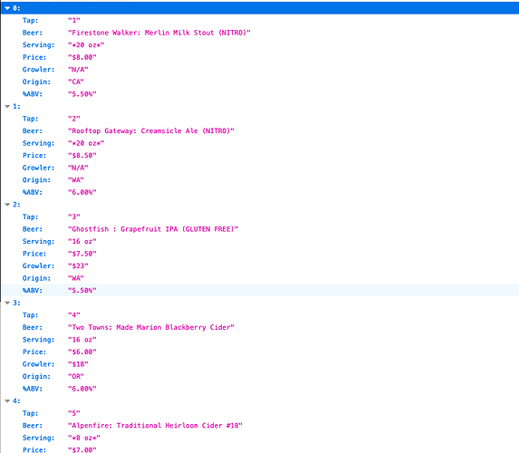Viewport: 519px width, 453px height.
Task: Select the Origin key of item 2
Action: pos(36,278)
